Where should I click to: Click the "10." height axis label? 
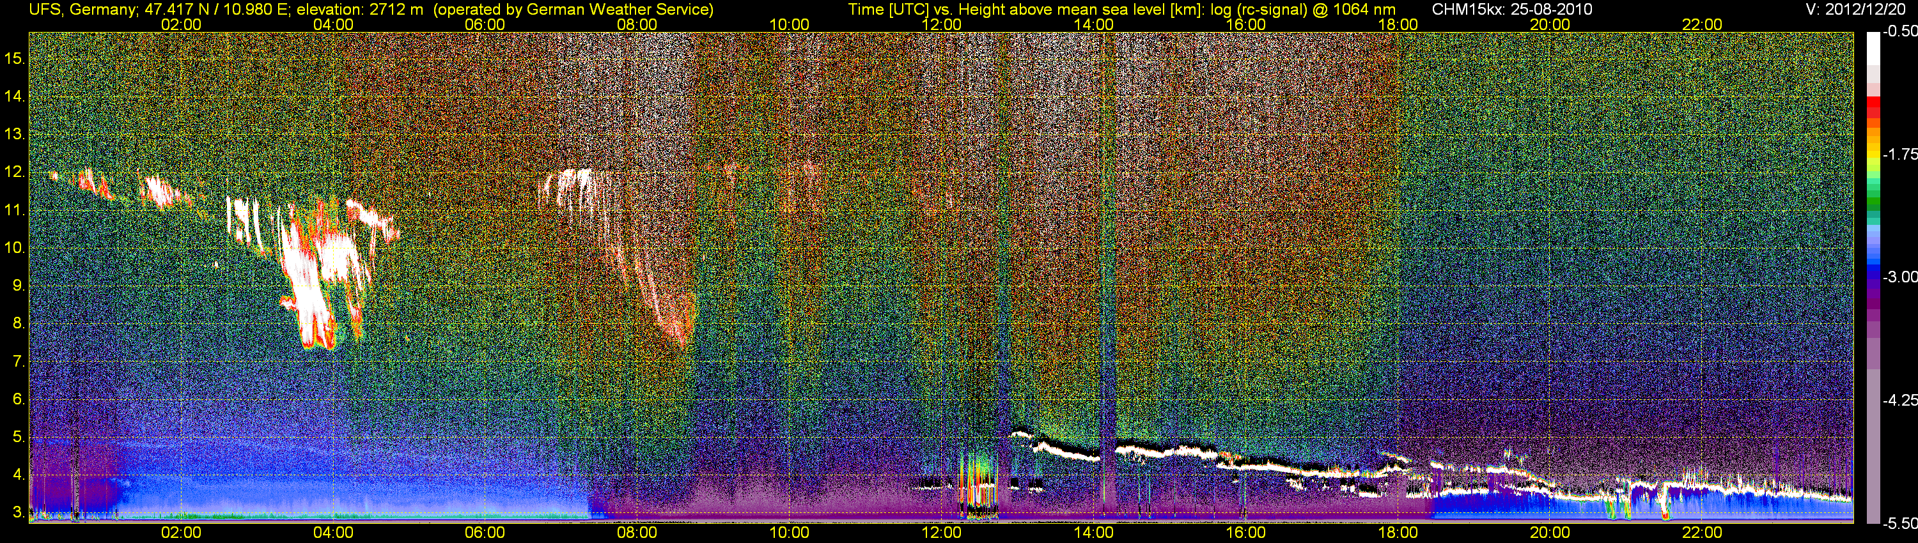[x=15, y=248]
